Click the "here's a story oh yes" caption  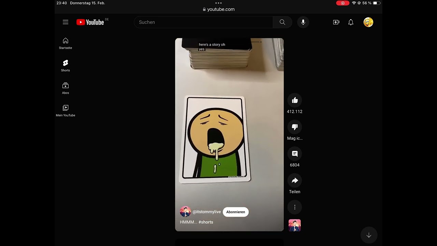coord(212,47)
